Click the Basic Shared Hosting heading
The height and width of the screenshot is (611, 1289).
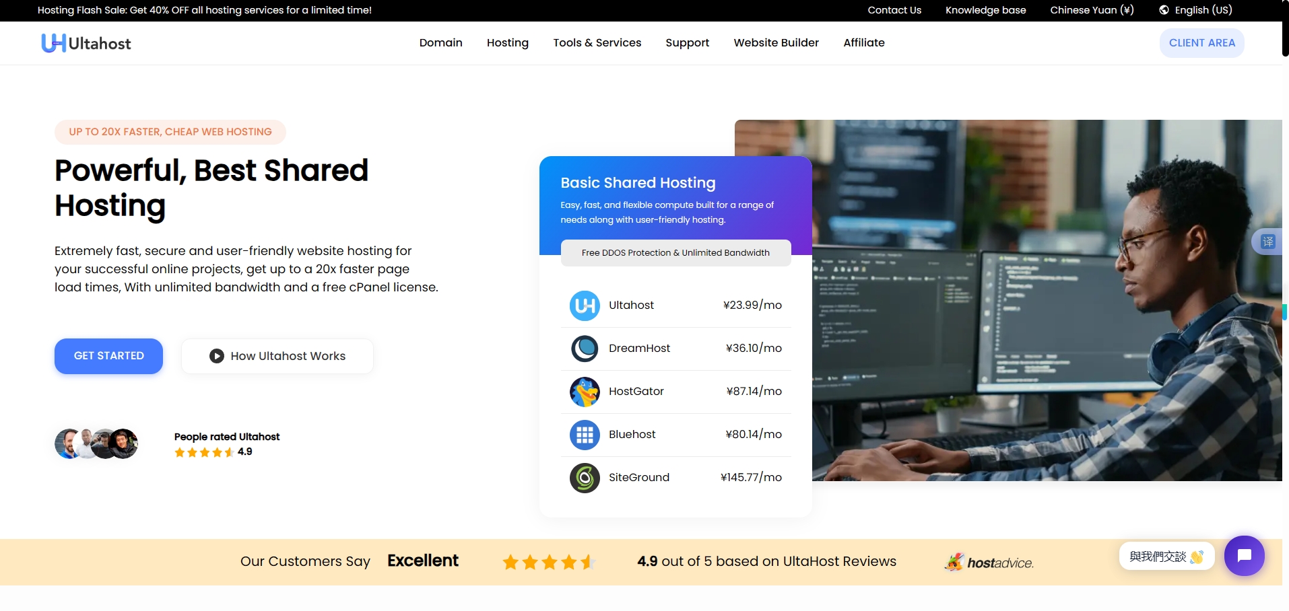click(638, 183)
